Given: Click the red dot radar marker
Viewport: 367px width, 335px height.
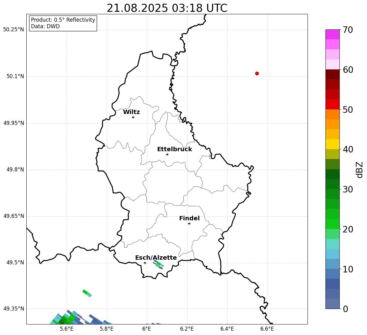Looking at the screenshot, I should [x=257, y=73].
